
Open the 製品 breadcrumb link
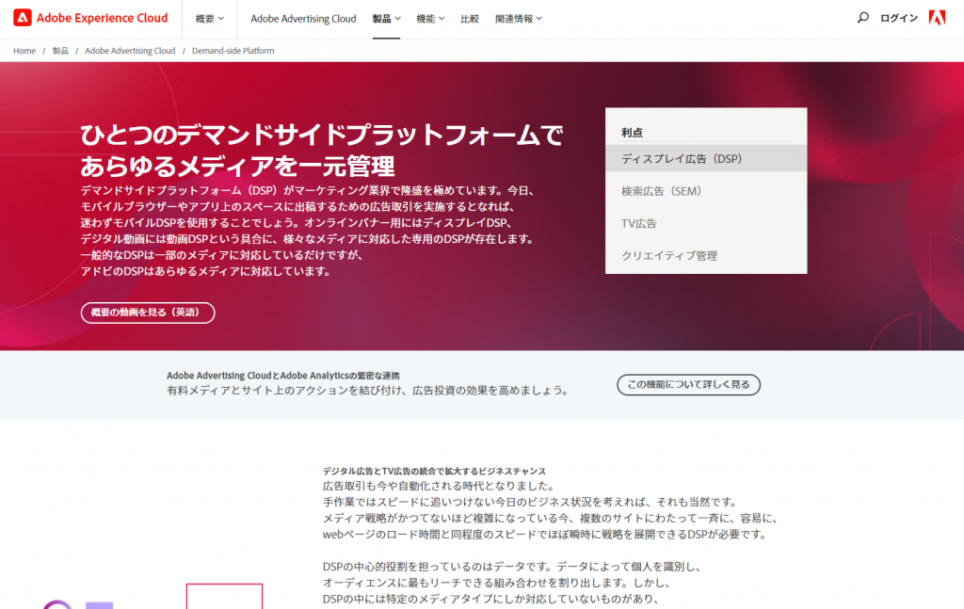(x=60, y=51)
